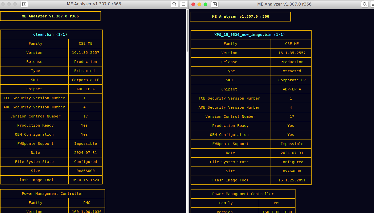Viewport: 374px width, 213px height.
Task: Click "TCB Security Version Number" value 1 in XPS_15_9520 table
Action: (291, 98)
